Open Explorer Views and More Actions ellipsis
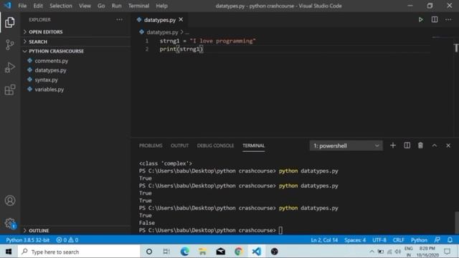 pyautogui.click(x=120, y=19)
